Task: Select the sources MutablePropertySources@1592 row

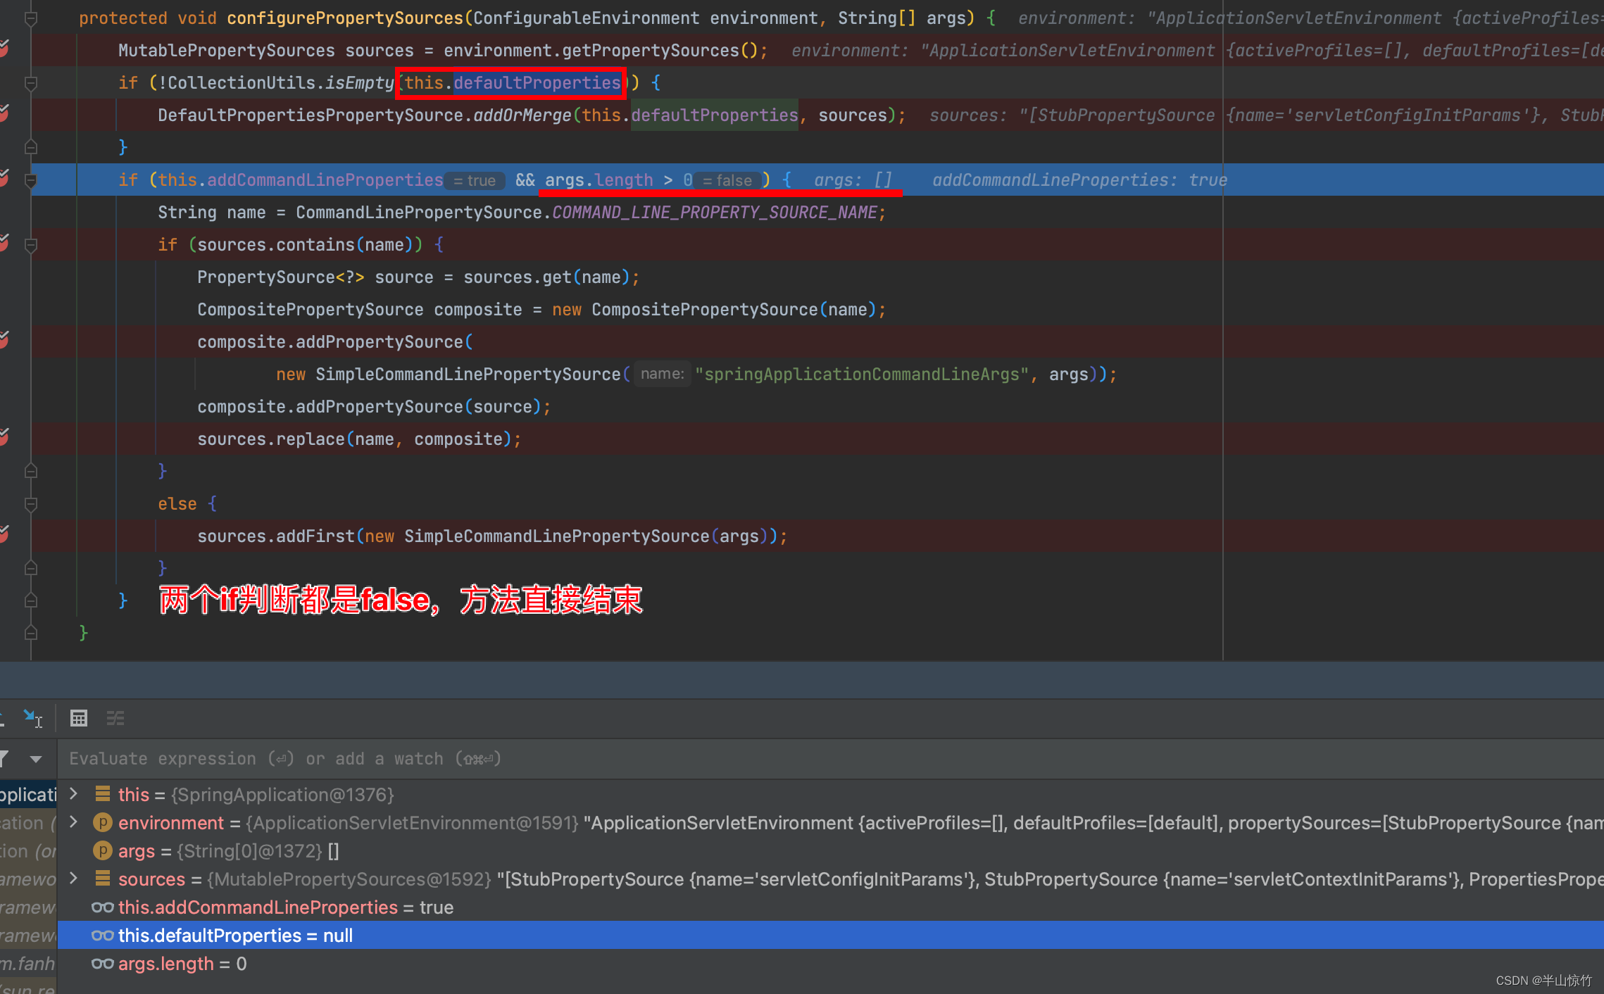Action: coord(831,879)
